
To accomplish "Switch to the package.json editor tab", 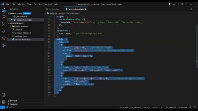I will (x=54, y=9).
